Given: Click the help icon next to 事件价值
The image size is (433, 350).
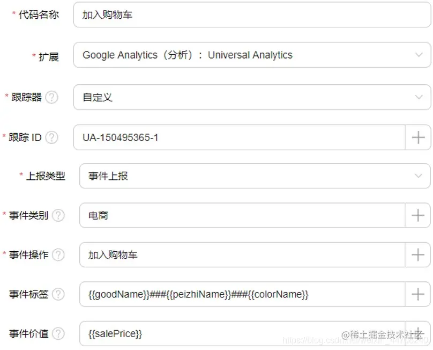Looking at the screenshot, I should point(58,334).
